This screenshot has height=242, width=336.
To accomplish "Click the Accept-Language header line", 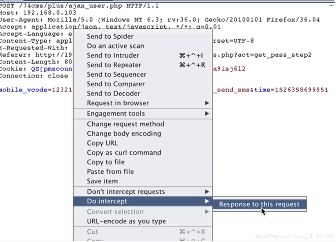I will pos(36,34).
